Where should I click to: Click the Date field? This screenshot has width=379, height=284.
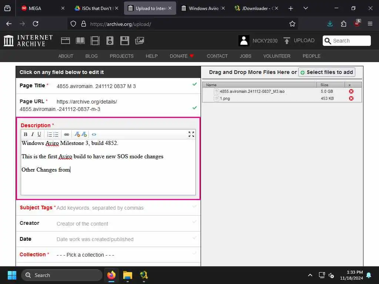click(x=108, y=239)
